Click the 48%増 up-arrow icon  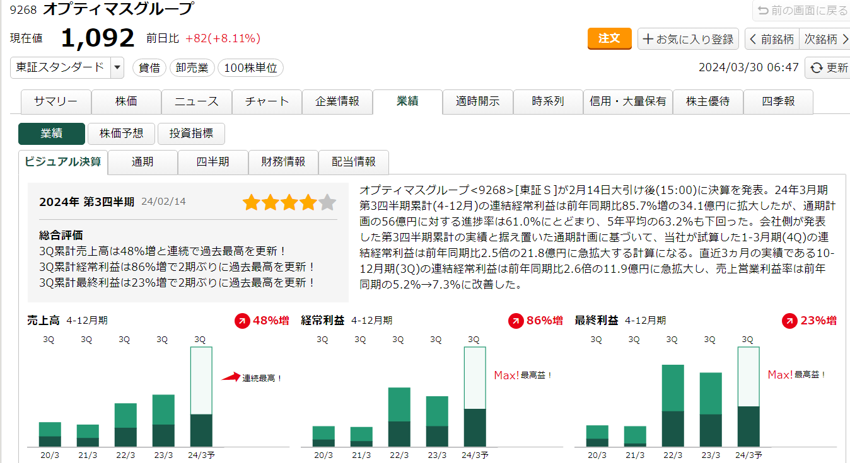(242, 321)
